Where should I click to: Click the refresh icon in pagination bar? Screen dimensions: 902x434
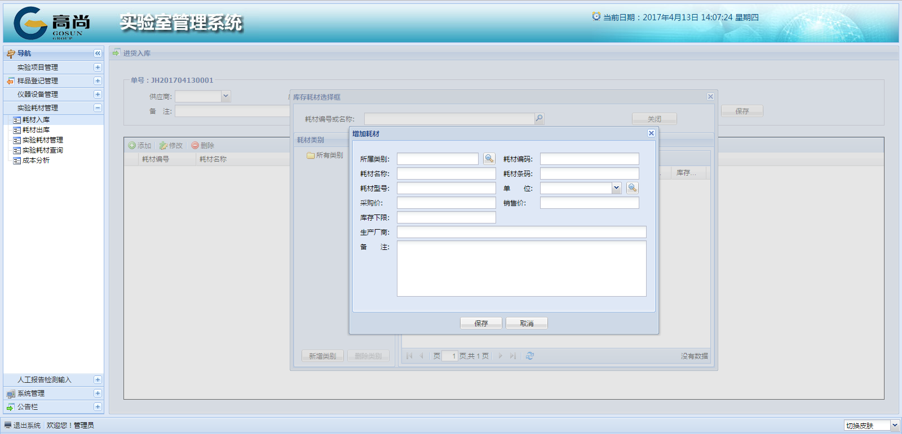coord(530,356)
